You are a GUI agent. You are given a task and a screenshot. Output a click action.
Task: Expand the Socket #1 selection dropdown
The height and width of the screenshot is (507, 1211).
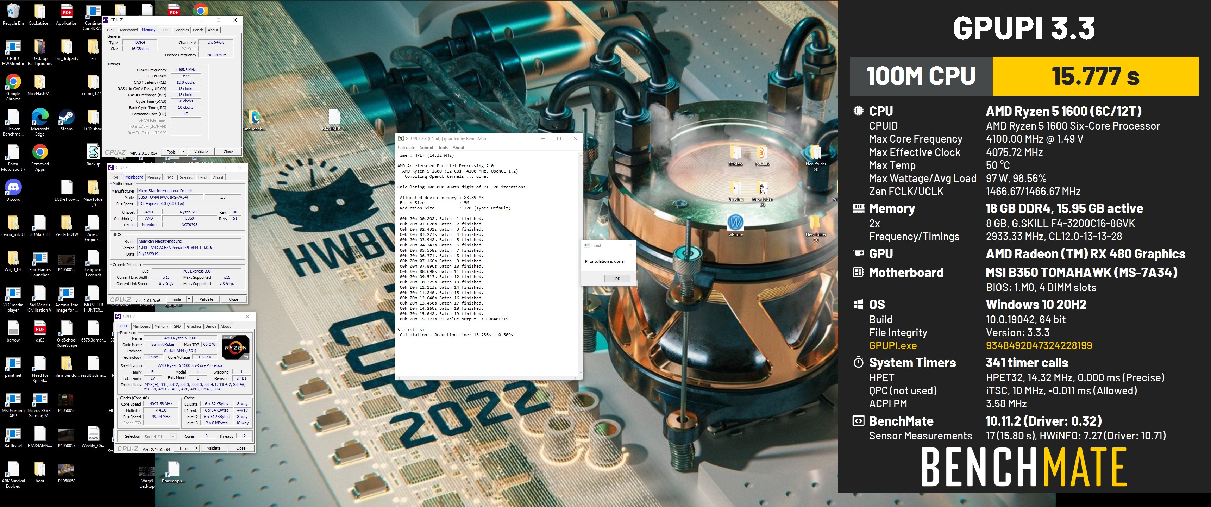[173, 437]
